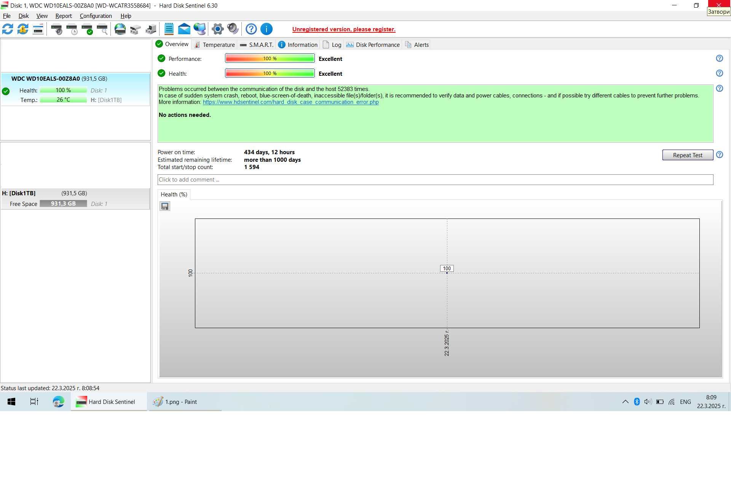Switch to 1.png - Paint taskbar window
Viewport: 731px width, 488px height.
pyautogui.click(x=185, y=402)
